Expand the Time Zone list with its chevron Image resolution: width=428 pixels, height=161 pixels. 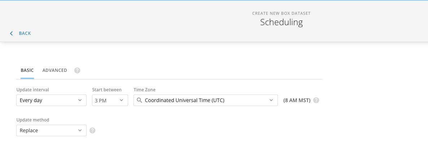[271, 100]
